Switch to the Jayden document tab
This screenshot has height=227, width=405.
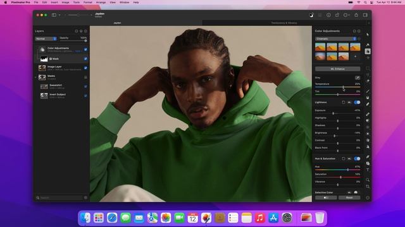[x=118, y=23]
